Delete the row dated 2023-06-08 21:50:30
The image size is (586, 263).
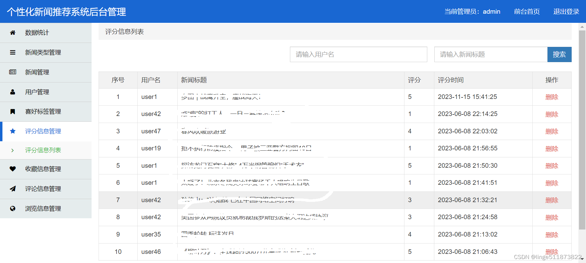[552, 166]
